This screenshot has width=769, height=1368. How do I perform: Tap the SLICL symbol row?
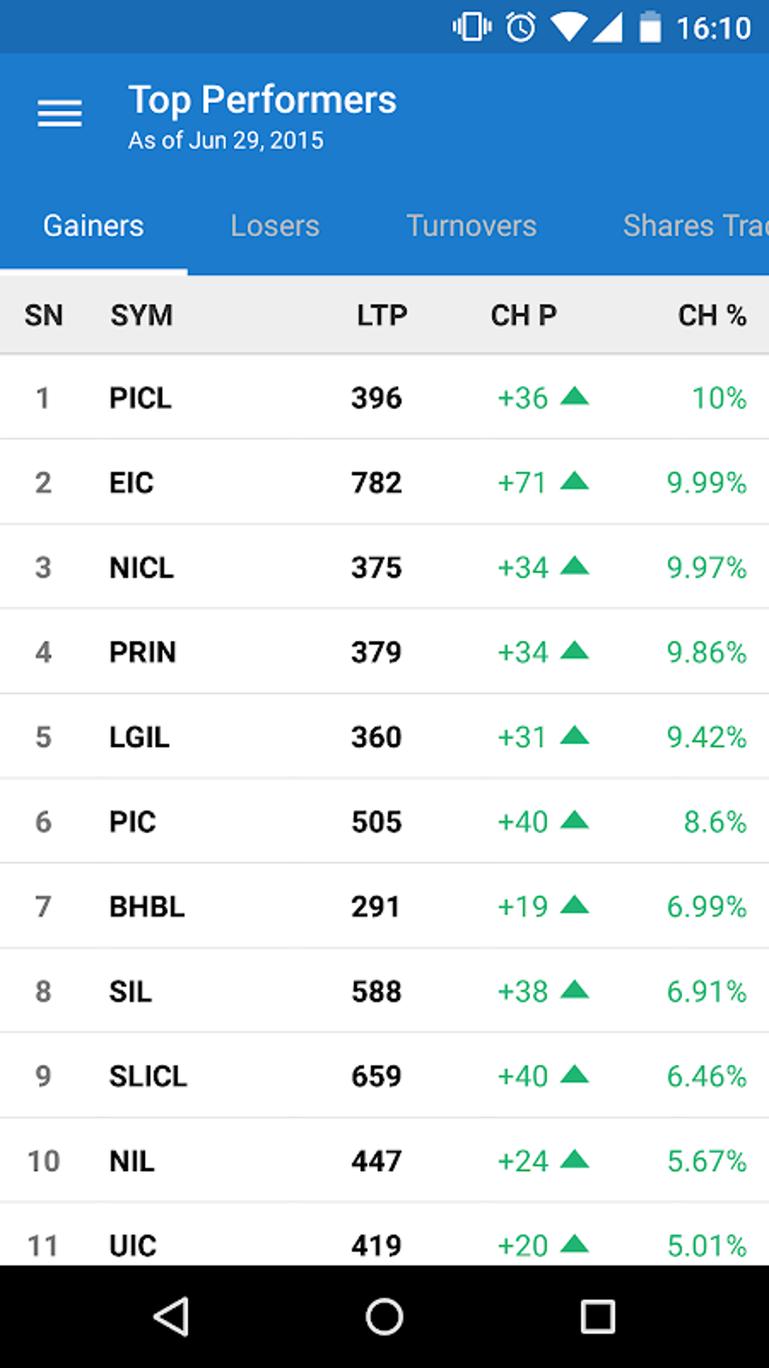(149, 1076)
